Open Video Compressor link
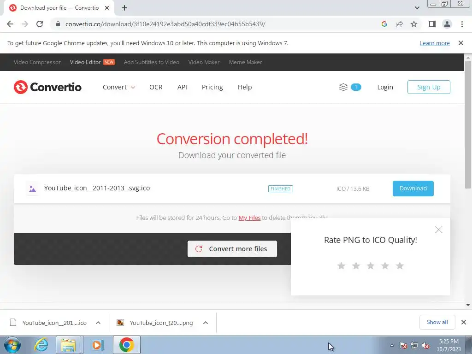 coord(37,62)
